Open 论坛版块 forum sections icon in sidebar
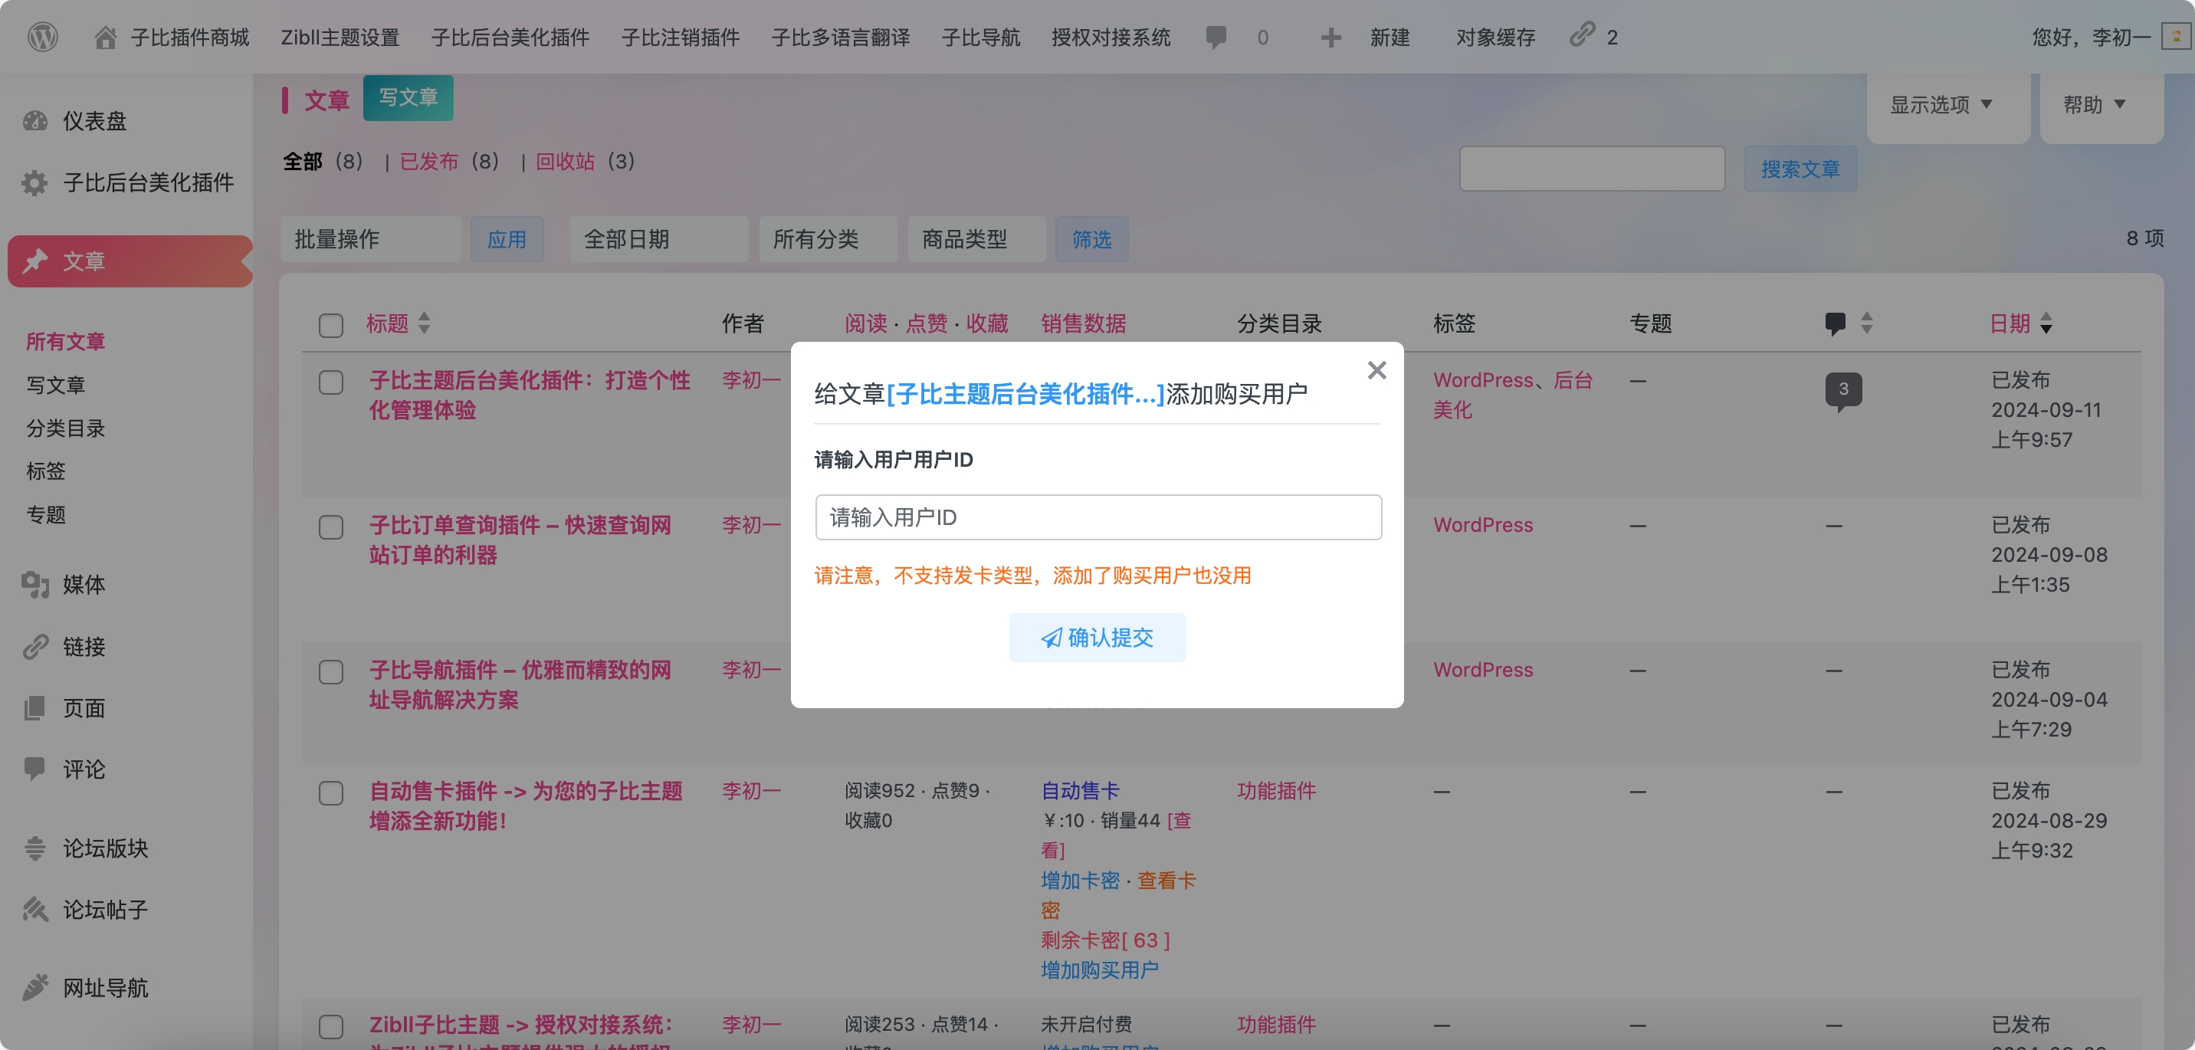This screenshot has height=1050, width=2195. pyautogui.click(x=35, y=848)
